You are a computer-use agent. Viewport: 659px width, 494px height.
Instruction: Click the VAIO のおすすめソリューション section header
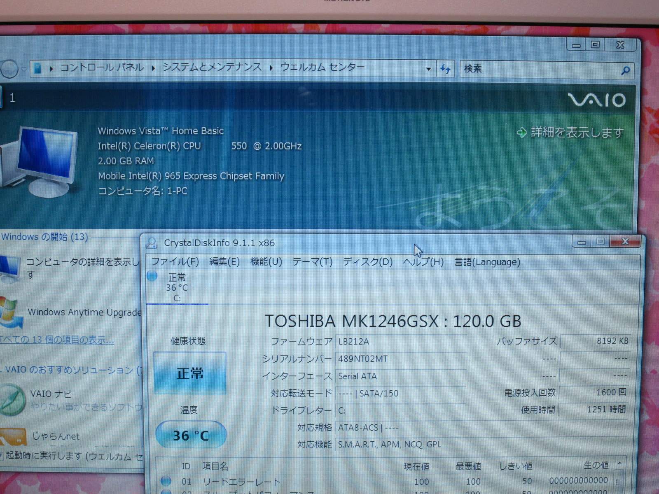(71, 370)
